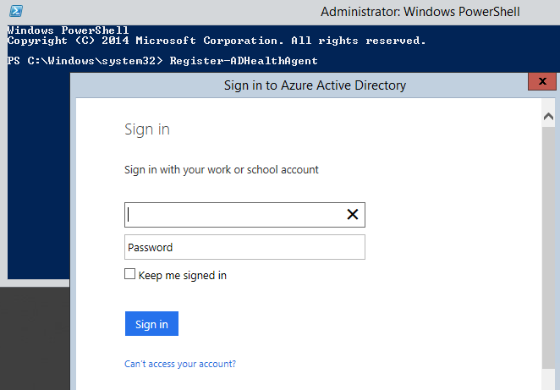Click the 'Windows PowerShell' console header line
Image resolution: width=560 pixels, height=390 pixels.
pyautogui.click(x=68, y=30)
